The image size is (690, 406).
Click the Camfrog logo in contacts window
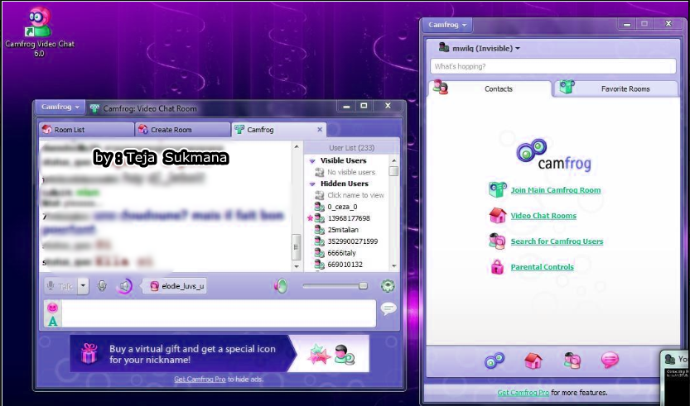pos(553,155)
